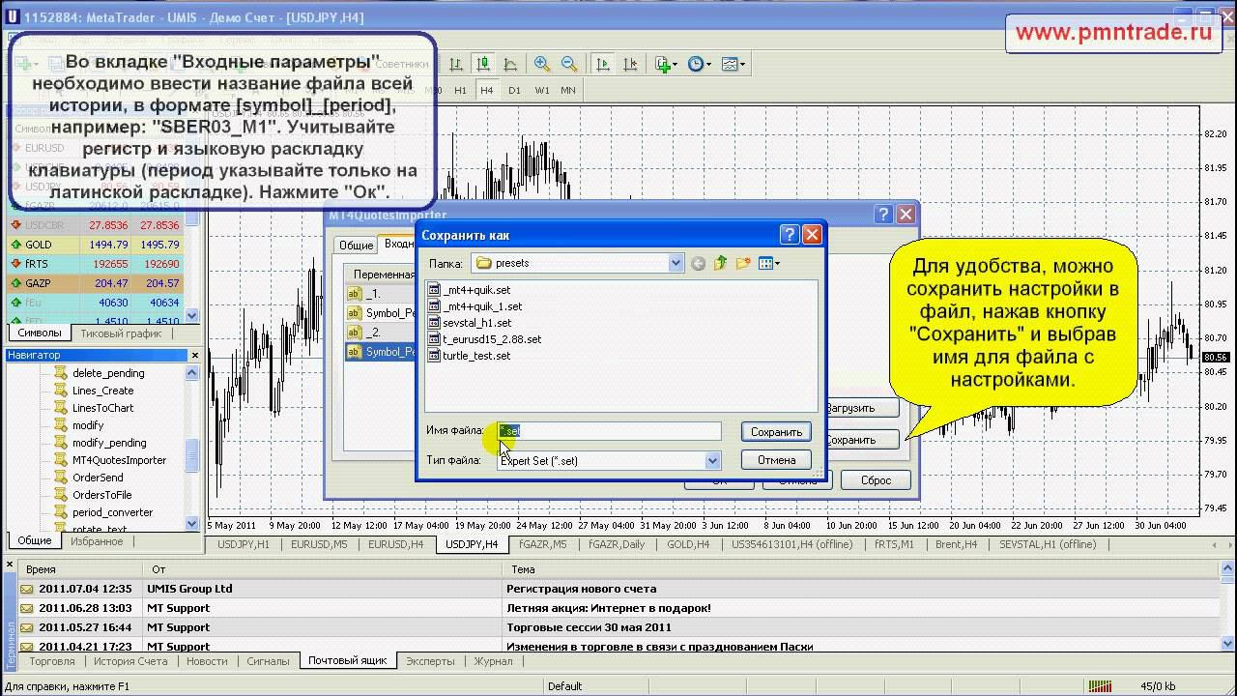Go up one folder level
1237x696 pixels.
click(x=720, y=263)
